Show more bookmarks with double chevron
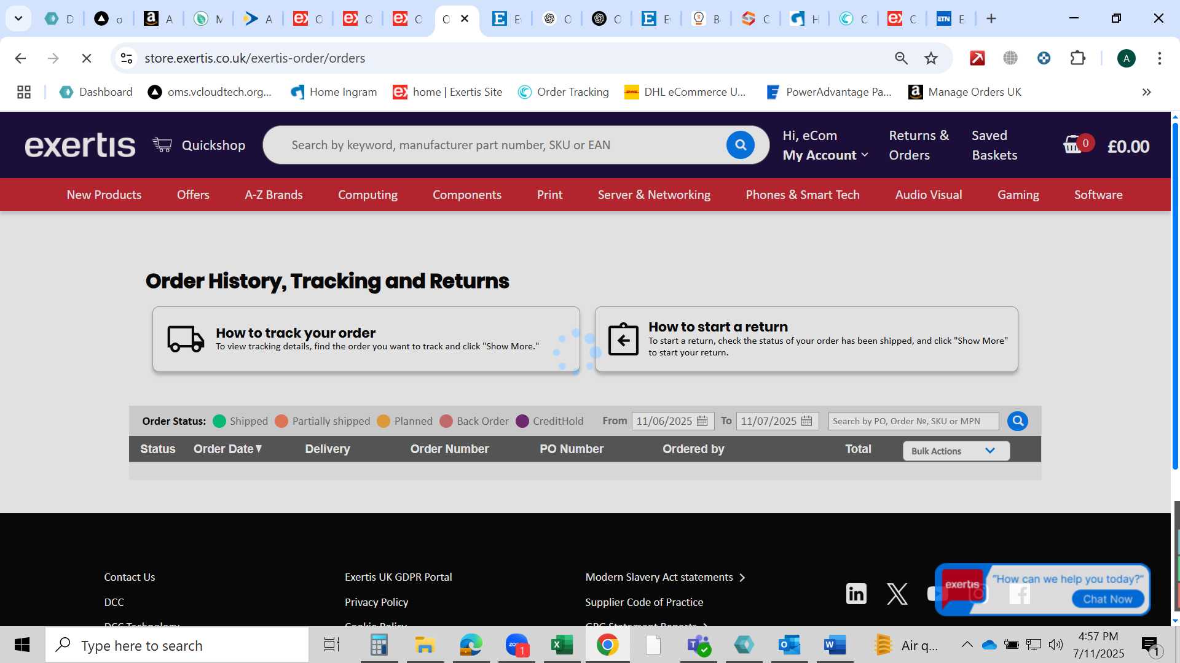Screen dimensions: 1180x663 coord(1146,92)
